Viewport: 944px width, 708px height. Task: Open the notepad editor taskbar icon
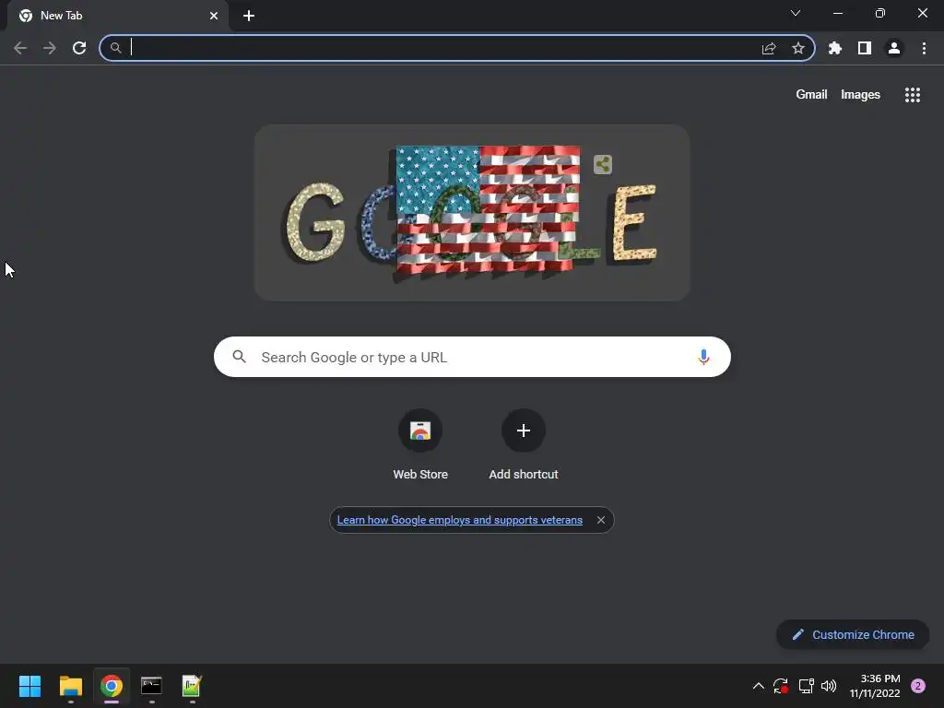[192, 686]
